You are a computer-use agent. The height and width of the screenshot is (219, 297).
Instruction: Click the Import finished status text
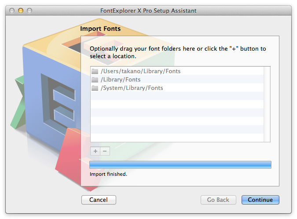[108, 174]
